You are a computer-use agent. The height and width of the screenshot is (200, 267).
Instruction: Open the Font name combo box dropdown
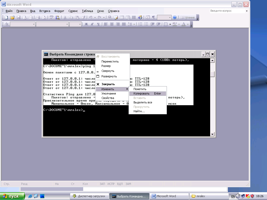pyautogui.click(x=67, y=24)
